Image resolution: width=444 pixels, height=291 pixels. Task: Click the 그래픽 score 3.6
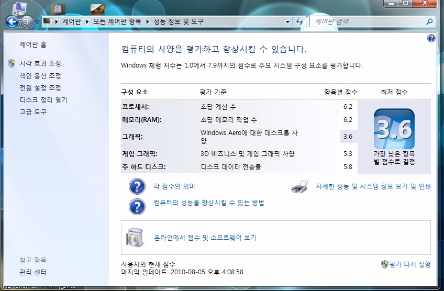pos(348,137)
